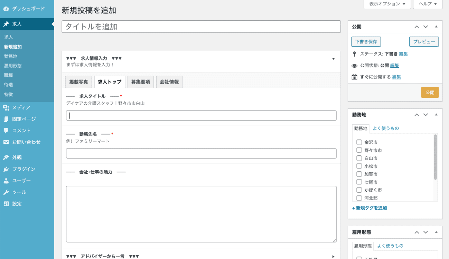449x259 pixels.
Task: Click the ツール wrench icon
Action: click(x=6, y=192)
